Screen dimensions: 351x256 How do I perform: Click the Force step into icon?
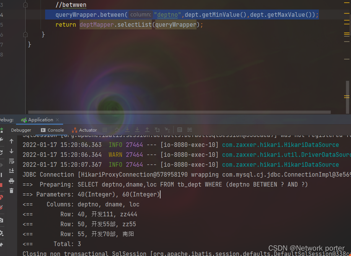coord(137,130)
